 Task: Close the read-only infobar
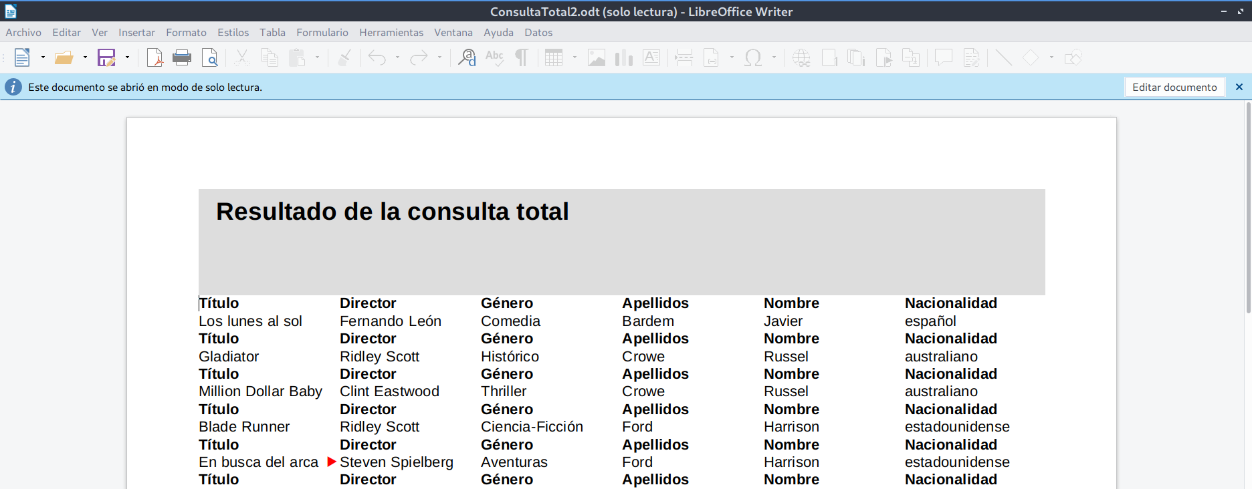point(1239,88)
